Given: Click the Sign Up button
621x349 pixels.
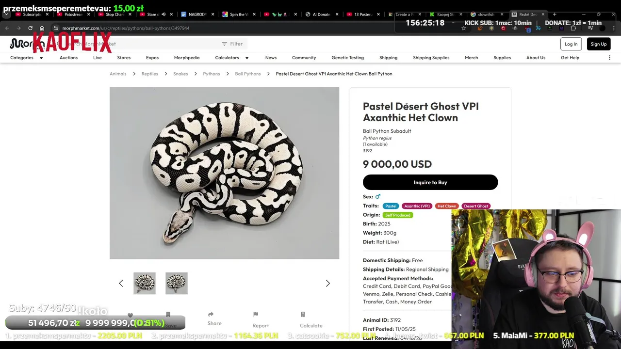Looking at the screenshot, I should coord(599,44).
